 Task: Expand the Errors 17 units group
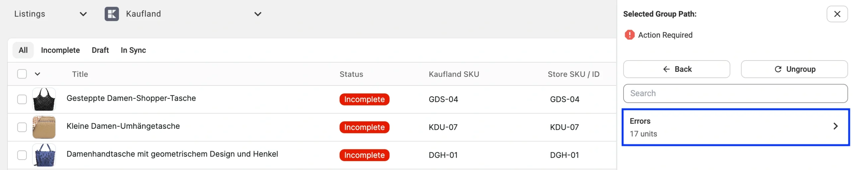coord(735,127)
